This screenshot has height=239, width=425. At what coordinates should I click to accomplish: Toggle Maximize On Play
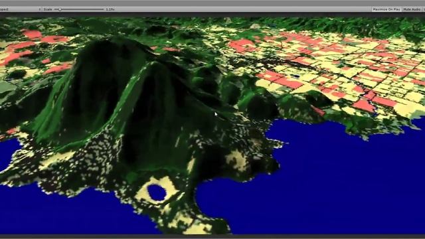point(386,9)
